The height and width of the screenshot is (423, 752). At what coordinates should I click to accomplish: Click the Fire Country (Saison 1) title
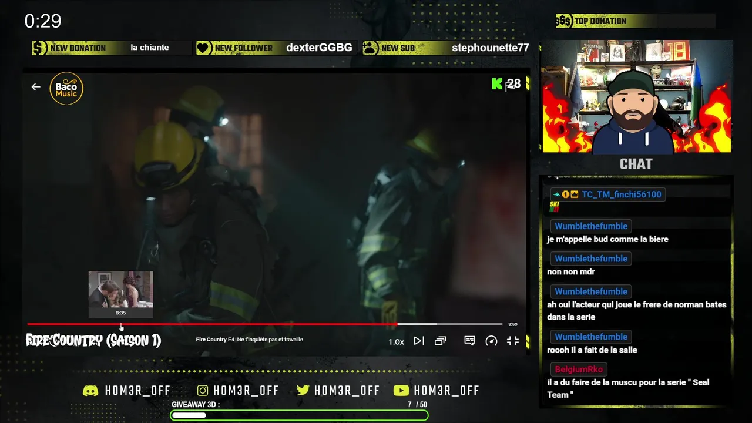click(x=93, y=340)
